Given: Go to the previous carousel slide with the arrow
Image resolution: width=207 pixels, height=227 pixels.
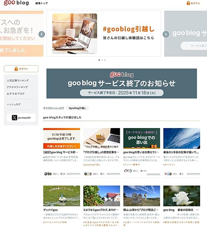Looking at the screenshot, I should (x=42, y=34).
